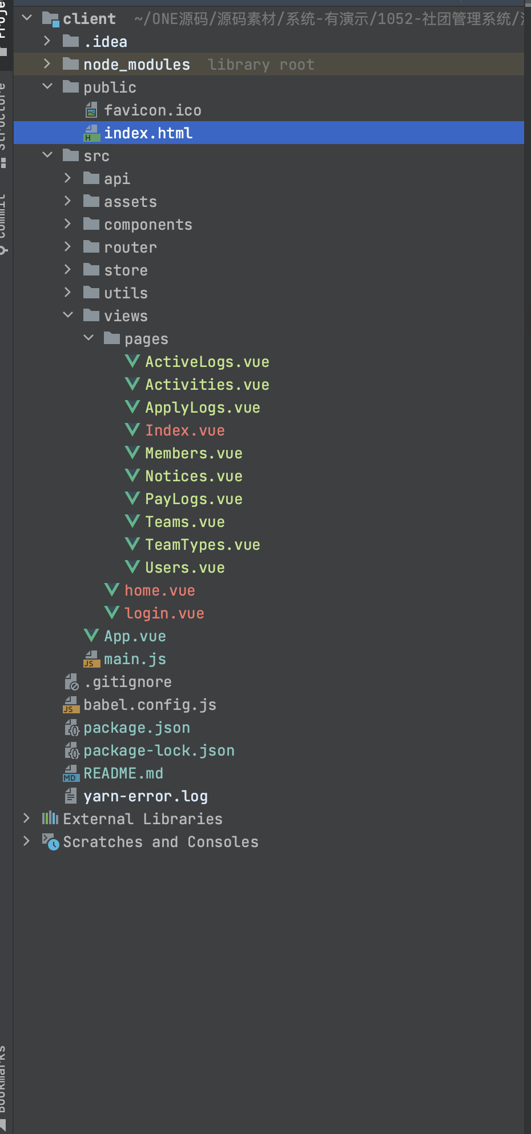Click the markdown icon beside README.md

(71, 773)
